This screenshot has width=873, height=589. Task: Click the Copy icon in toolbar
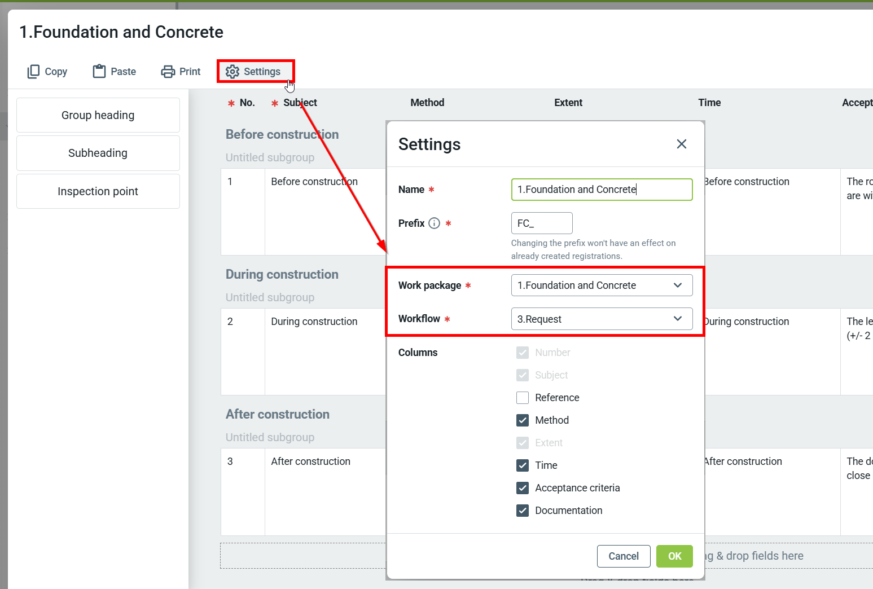(34, 72)
